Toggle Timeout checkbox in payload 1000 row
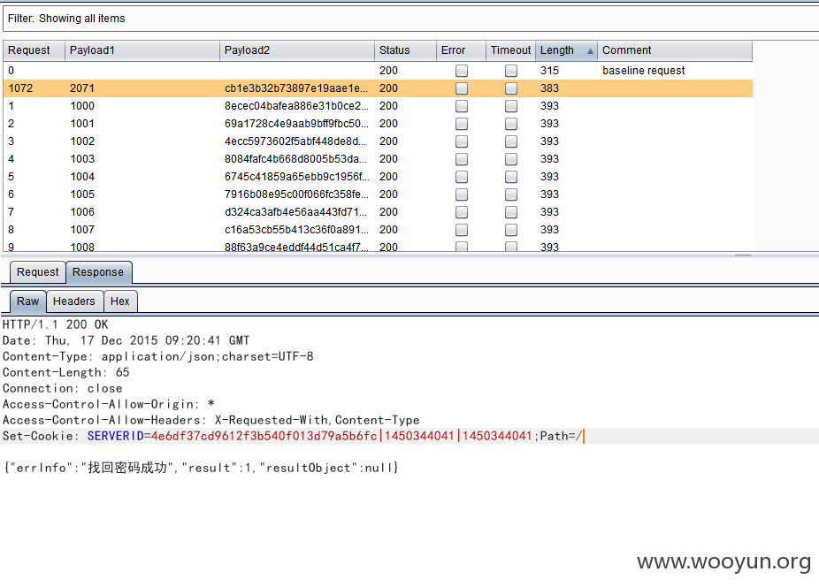 click(511, 106)
